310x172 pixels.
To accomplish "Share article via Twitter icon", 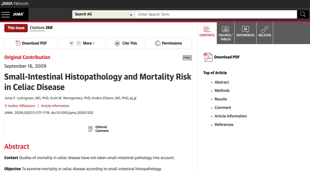I will point(71,43).
